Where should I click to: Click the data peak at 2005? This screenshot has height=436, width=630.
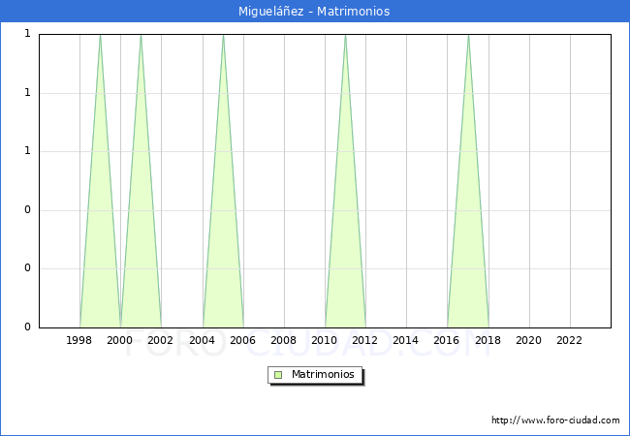[223, 36]
